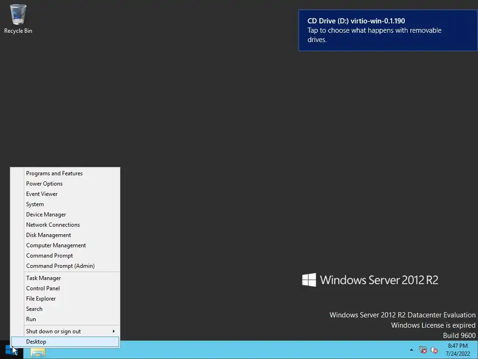Launch Command Prompt (Admin)
Image resolution: width=478 pixels, height=359 pixels.
[65, 266]
